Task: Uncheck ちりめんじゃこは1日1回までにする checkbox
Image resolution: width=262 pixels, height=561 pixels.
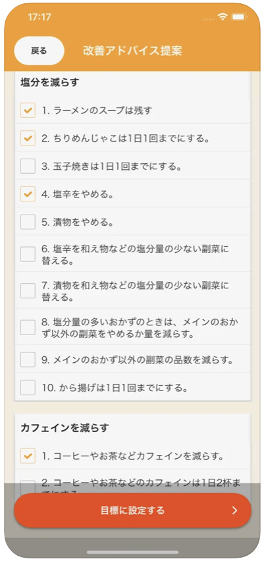Action: point(28,138)
